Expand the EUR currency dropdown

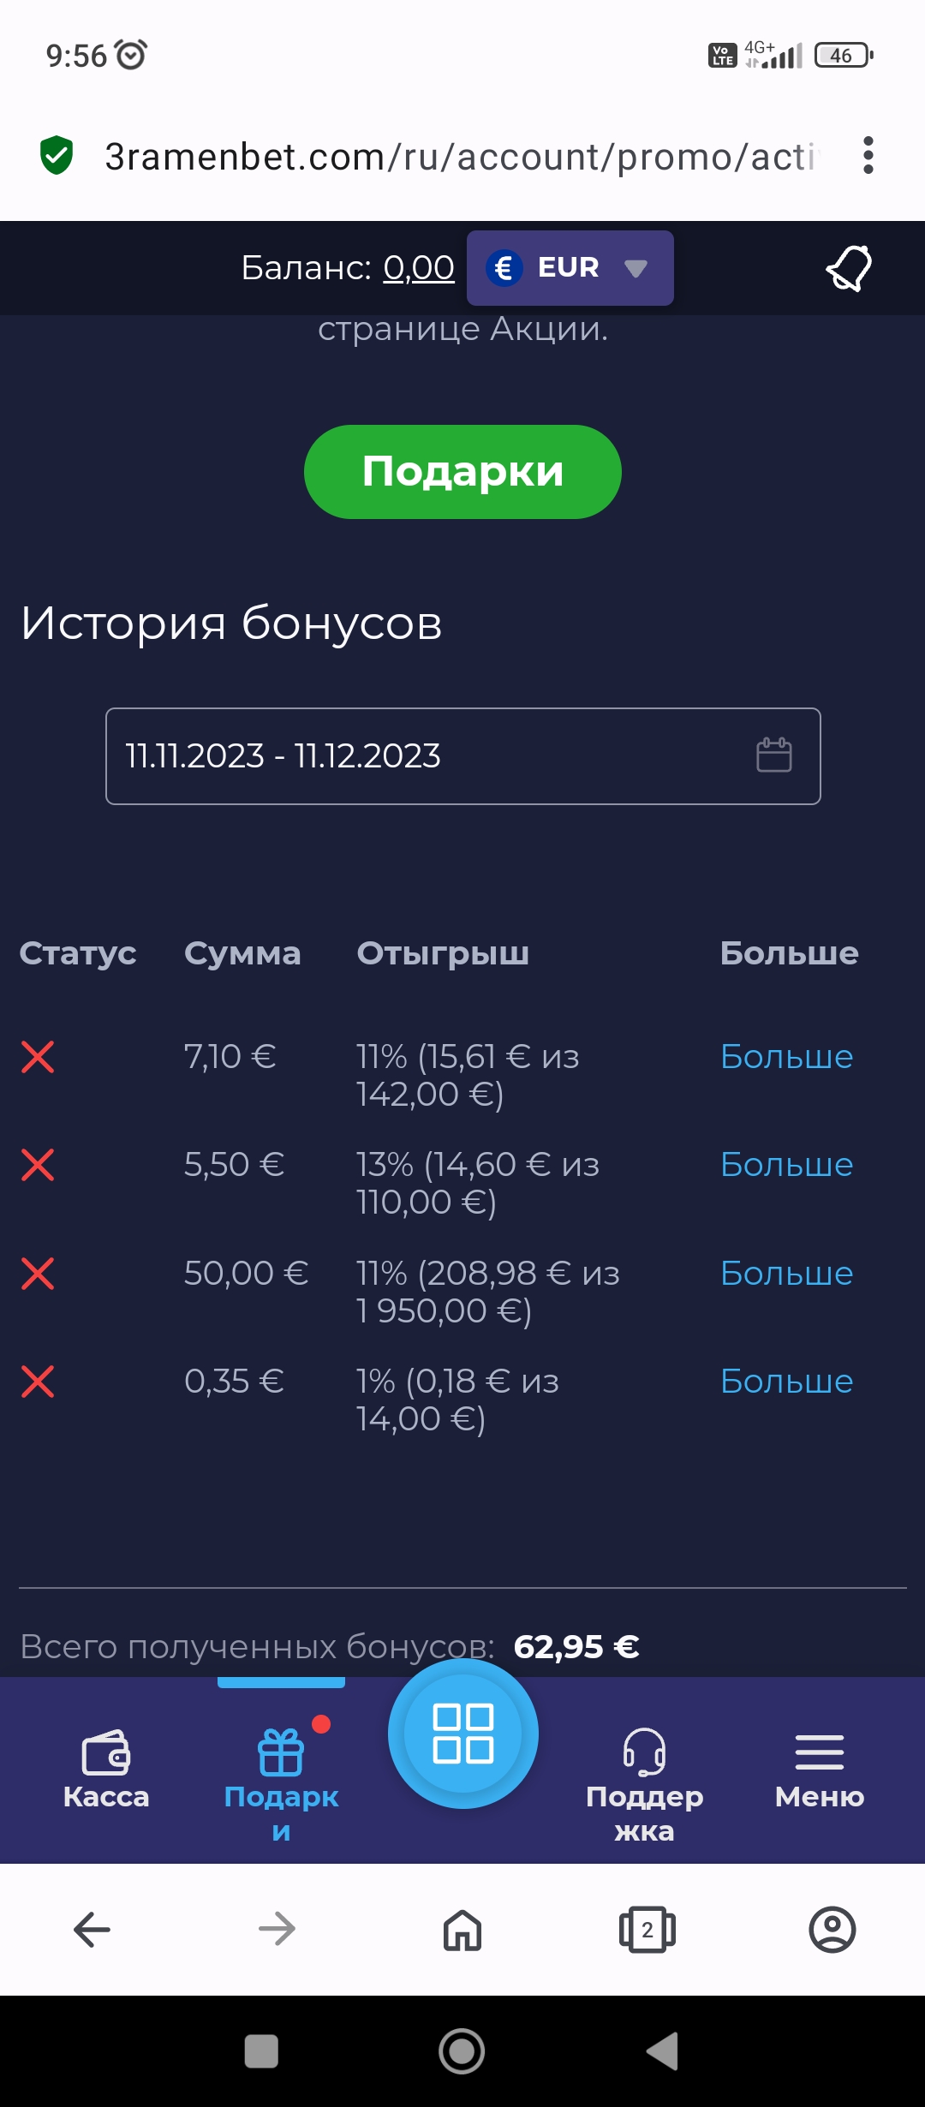570,268
